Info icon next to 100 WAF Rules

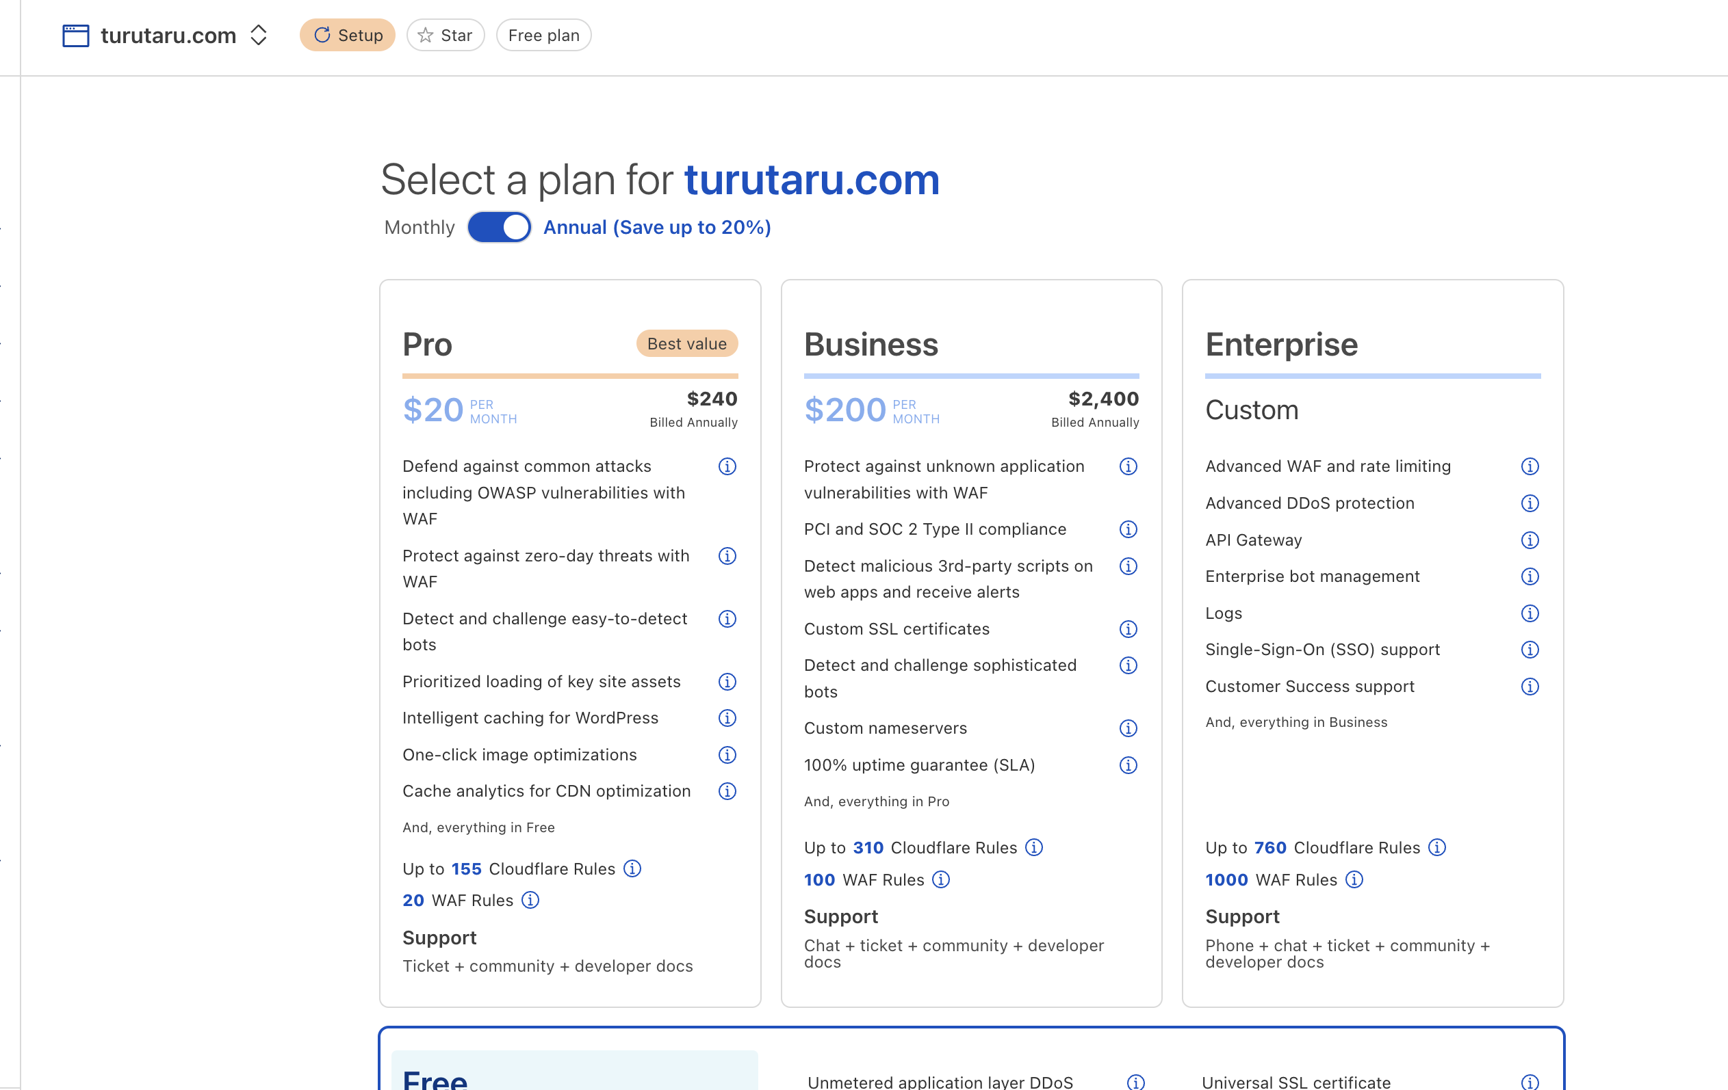[x=941, y=880]
